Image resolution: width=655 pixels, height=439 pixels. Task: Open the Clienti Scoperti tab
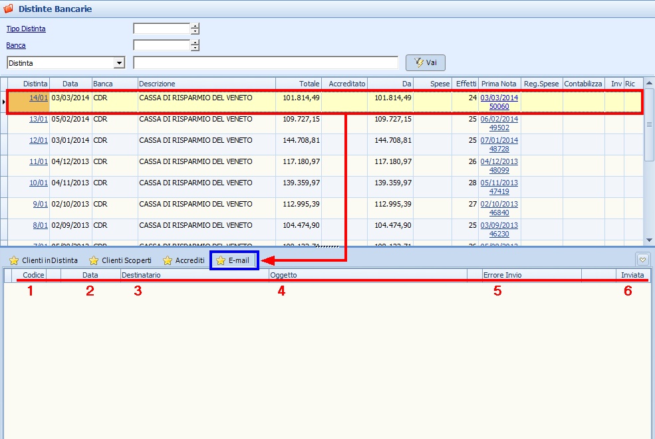[x=120, y=260]
